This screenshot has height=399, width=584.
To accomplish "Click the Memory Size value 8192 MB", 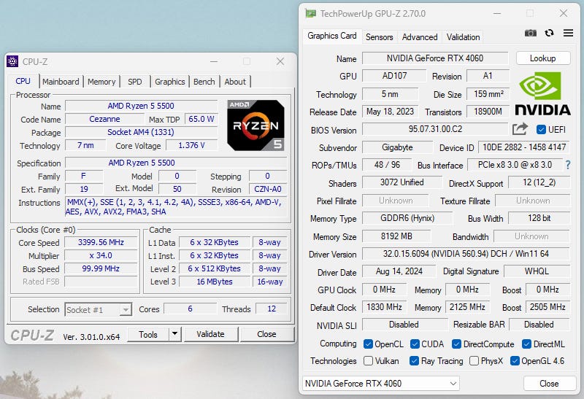I will [396, 236].
